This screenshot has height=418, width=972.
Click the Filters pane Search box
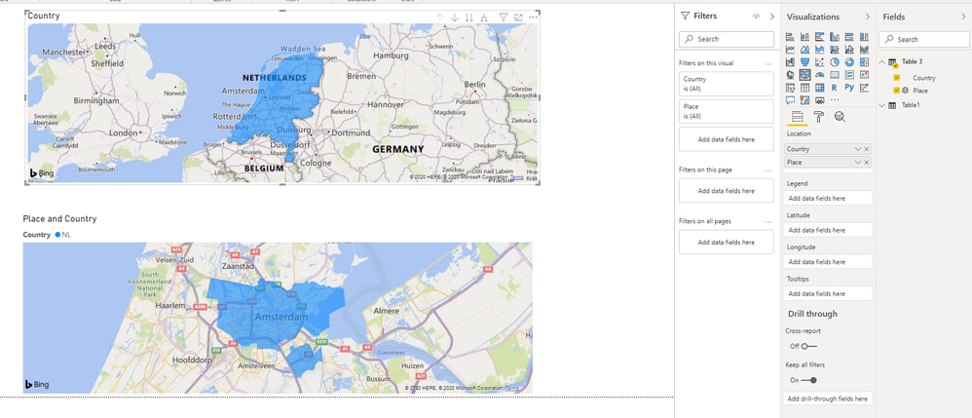pos(726,39)
